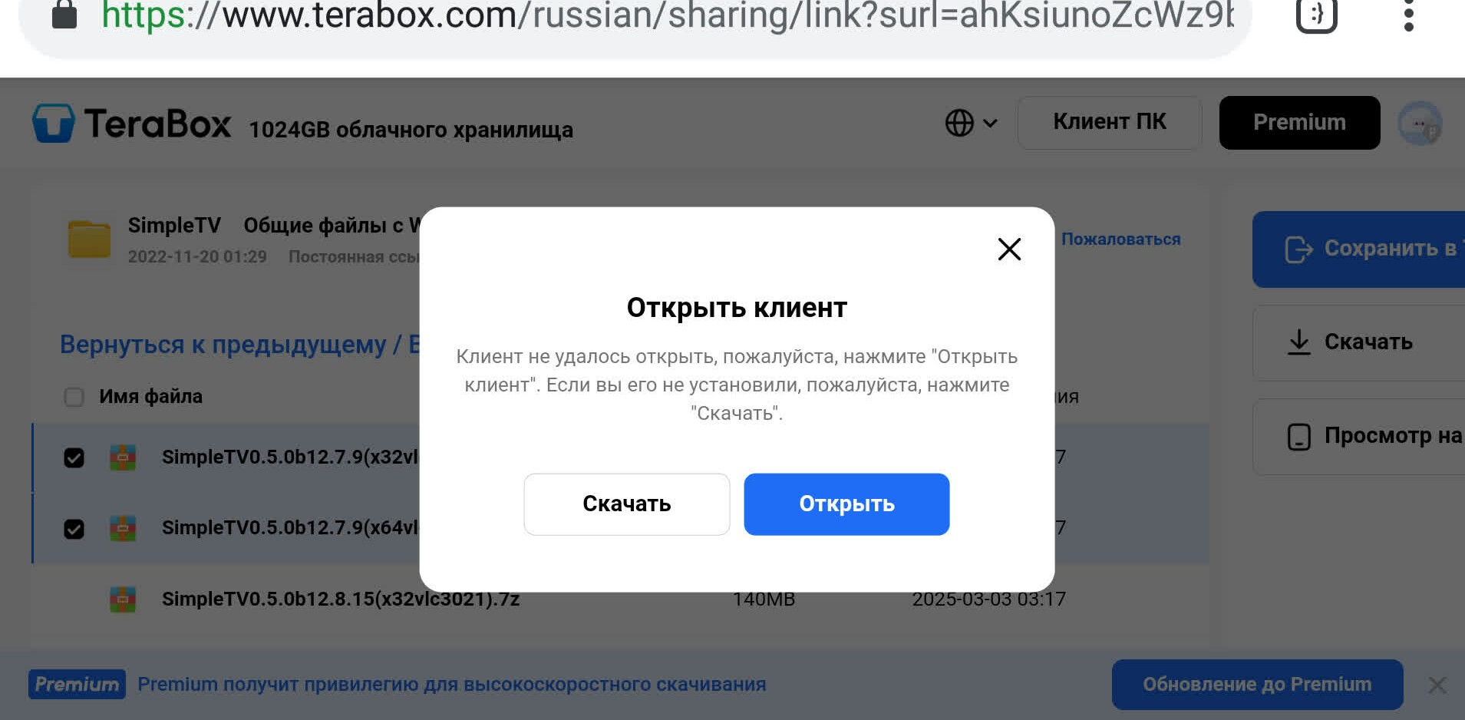Click the 'Сохранить в' save button
This screenshot has width=1465, height=720.
(1358, 249)
